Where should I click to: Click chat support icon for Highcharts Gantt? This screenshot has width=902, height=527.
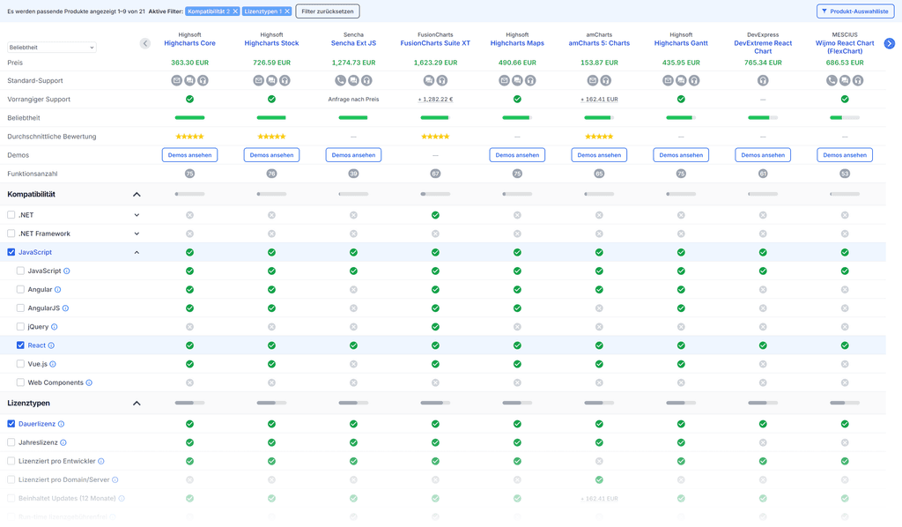tap(681, 80)
